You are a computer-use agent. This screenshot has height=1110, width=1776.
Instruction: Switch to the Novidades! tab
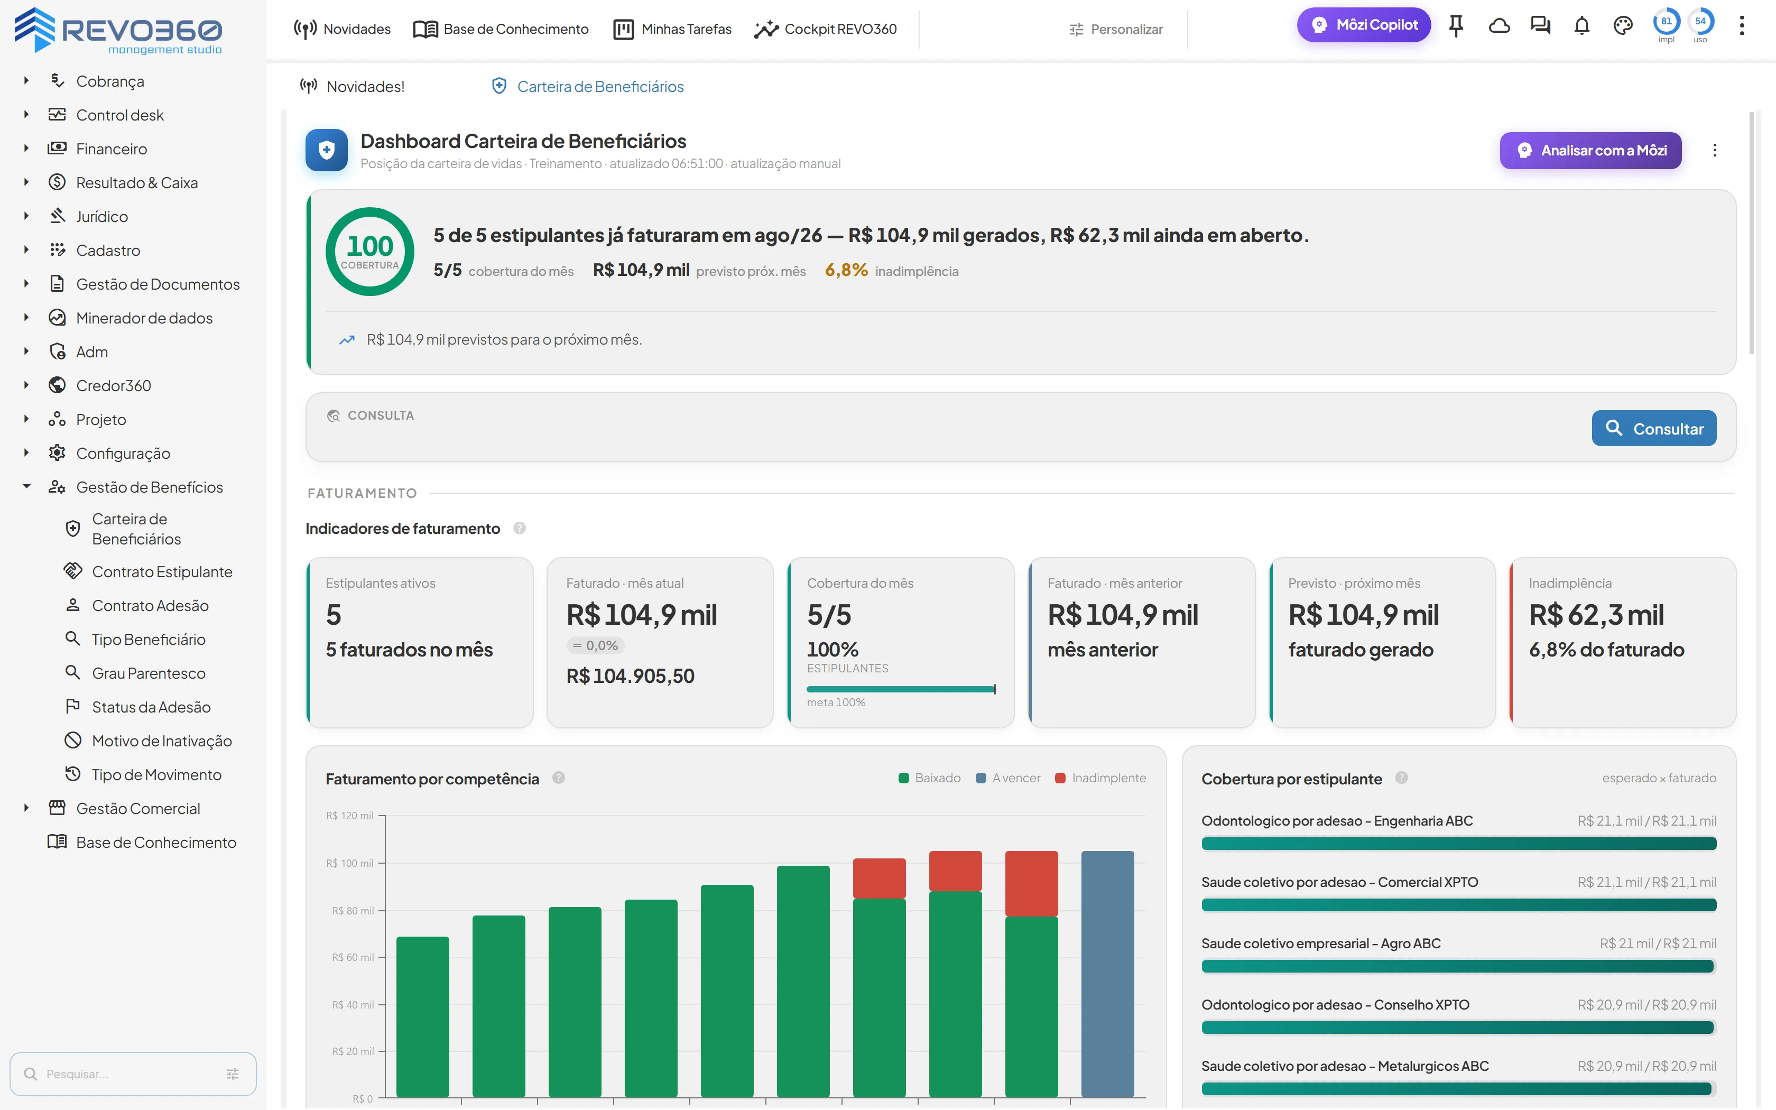coord(353,87)
